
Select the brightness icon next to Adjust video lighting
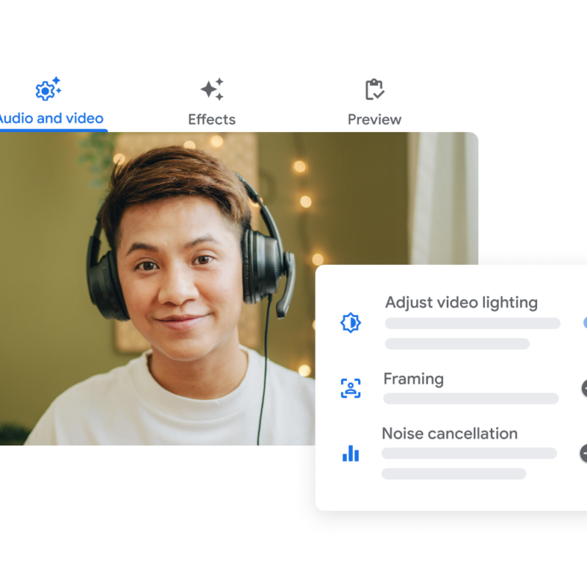tap(351, 322)
